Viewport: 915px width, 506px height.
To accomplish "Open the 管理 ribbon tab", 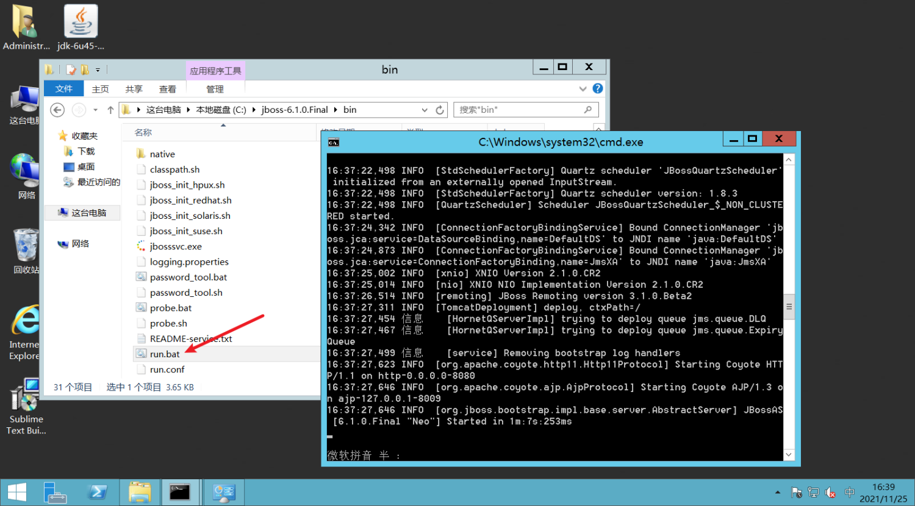I will (x=215, y=89).
